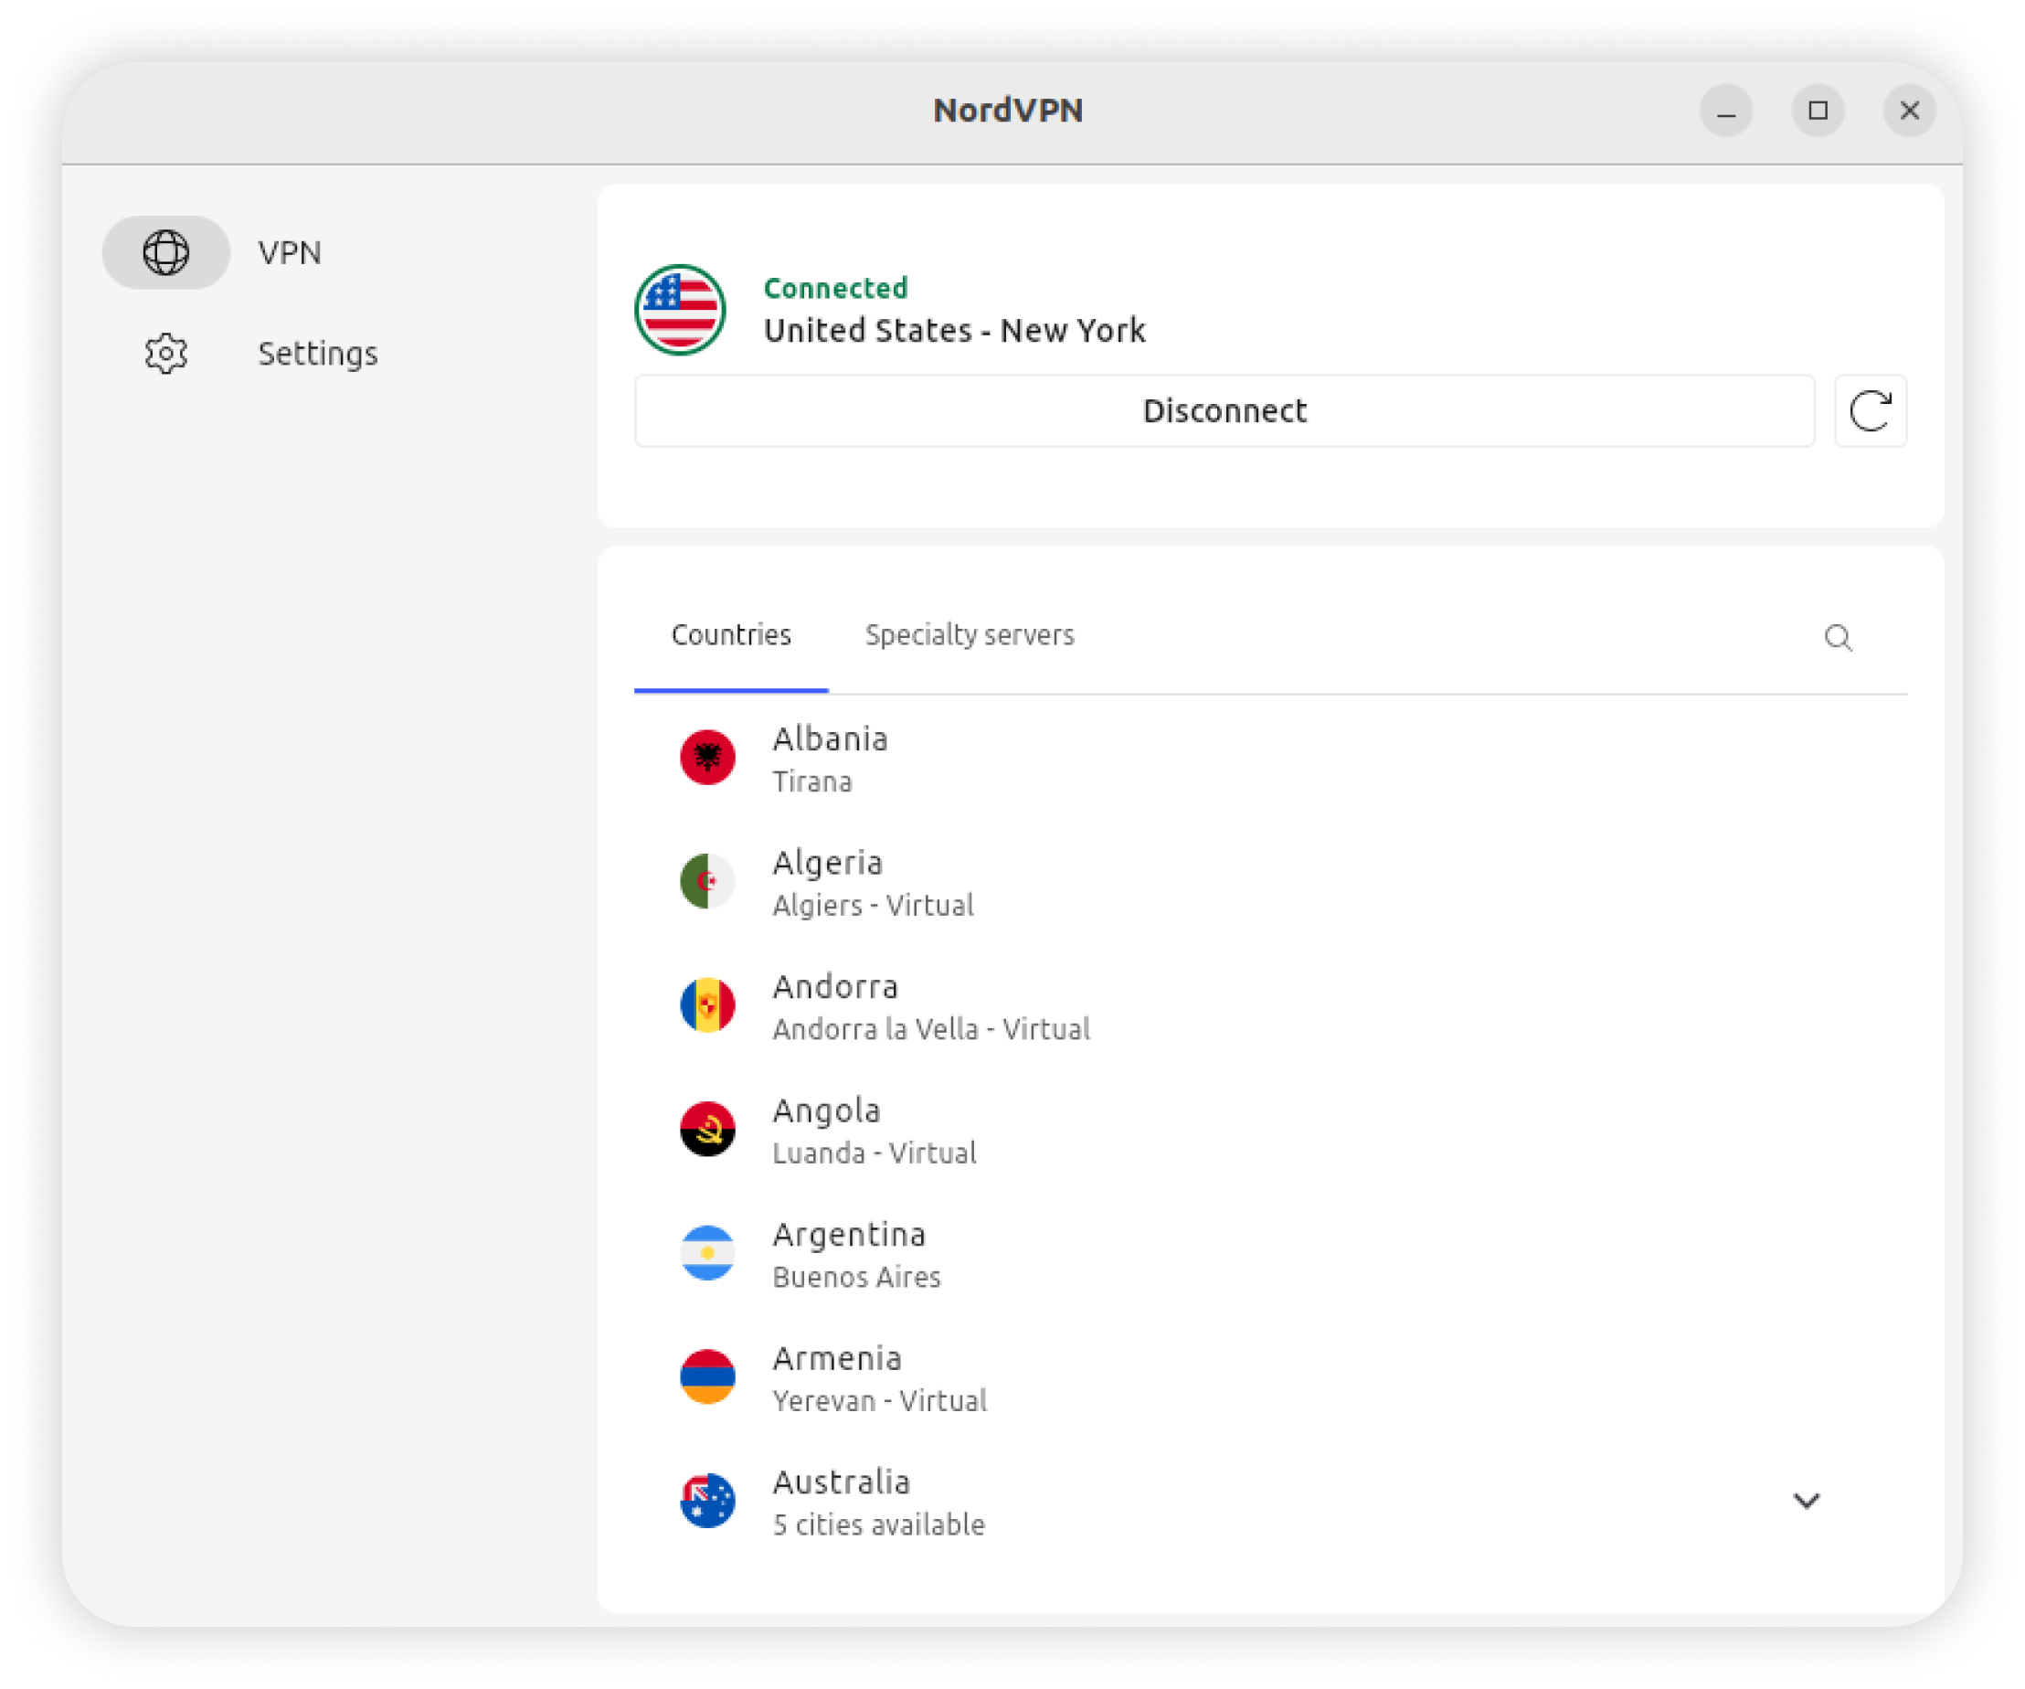Expand Australia cities chevron
Image resolution: width=2025 pixels, height=1689 pixels.
click(x=1805, y=1501)
